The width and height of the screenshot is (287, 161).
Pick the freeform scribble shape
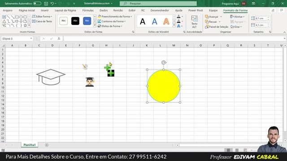[4, 25]
